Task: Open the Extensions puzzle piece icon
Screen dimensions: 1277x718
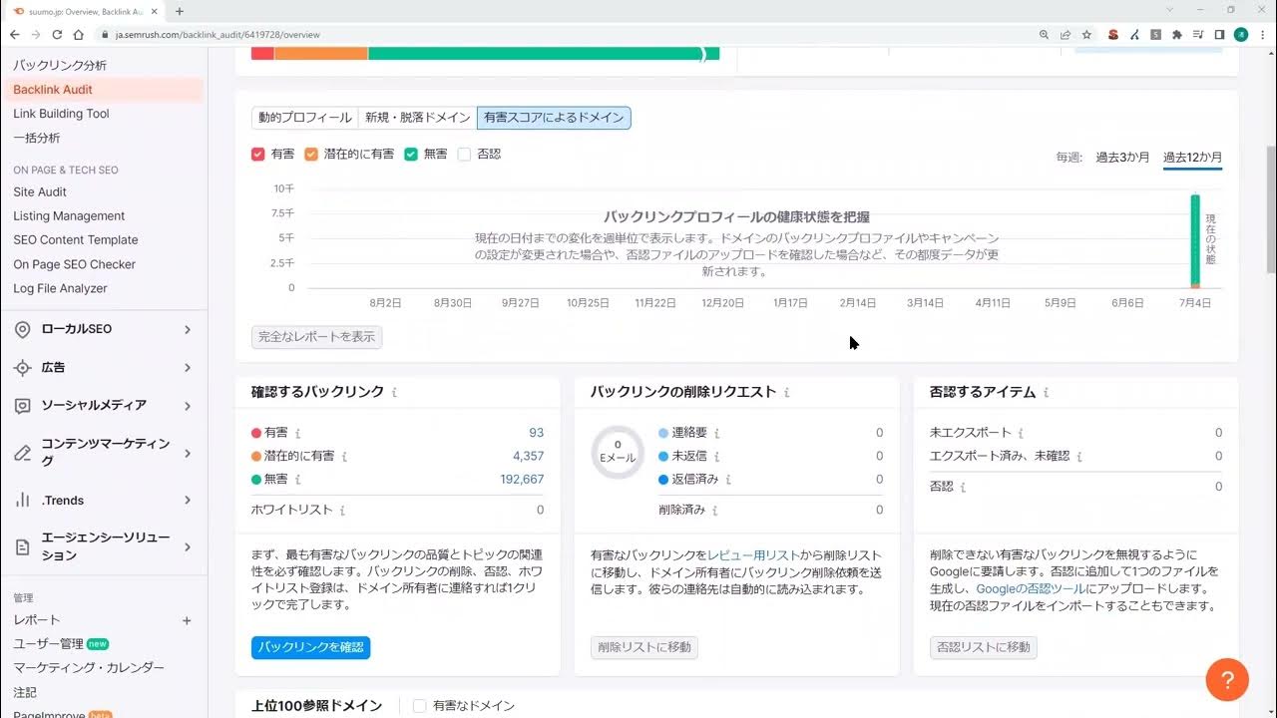Action: click(1177, 34)
